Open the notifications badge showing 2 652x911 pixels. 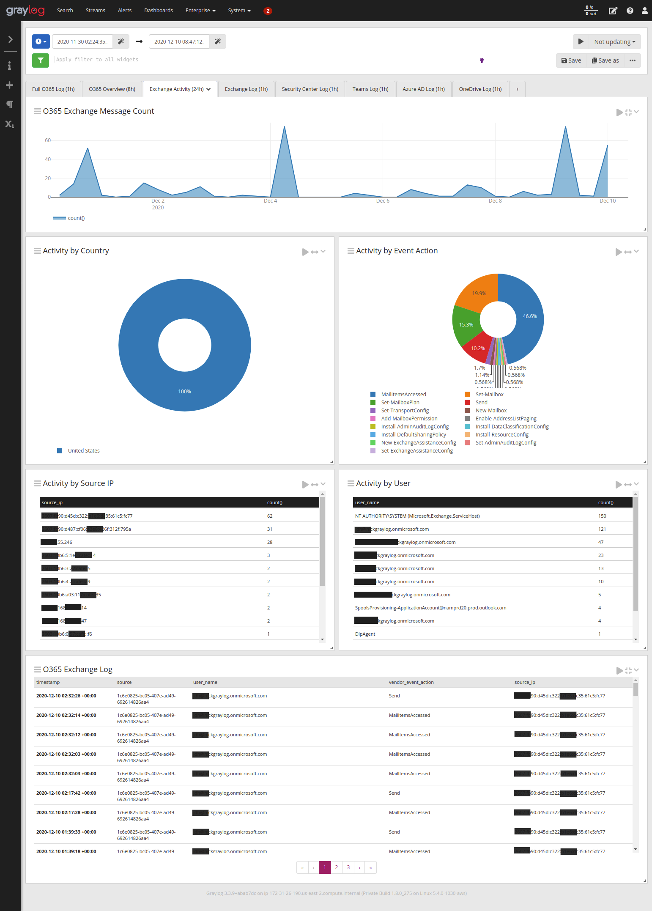coord(267,11)
